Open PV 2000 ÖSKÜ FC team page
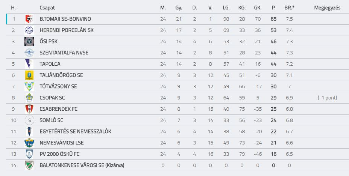Screen dimensions: 349x176 point(59,154)
